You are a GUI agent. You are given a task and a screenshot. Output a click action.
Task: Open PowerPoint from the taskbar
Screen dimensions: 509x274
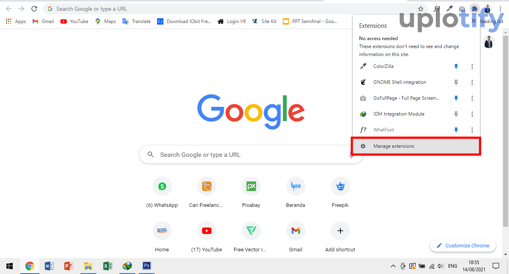click(68, 266)
